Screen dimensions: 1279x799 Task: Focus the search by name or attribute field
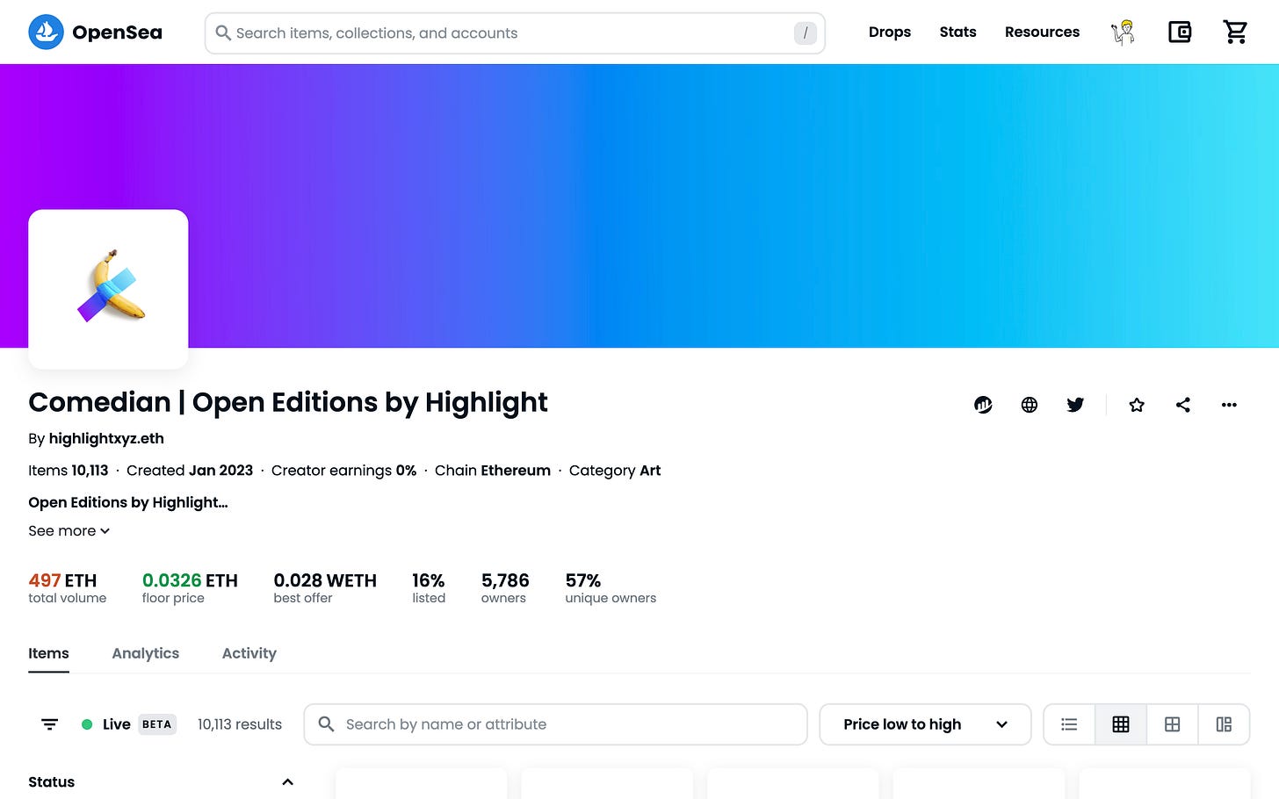click(555, 724)
